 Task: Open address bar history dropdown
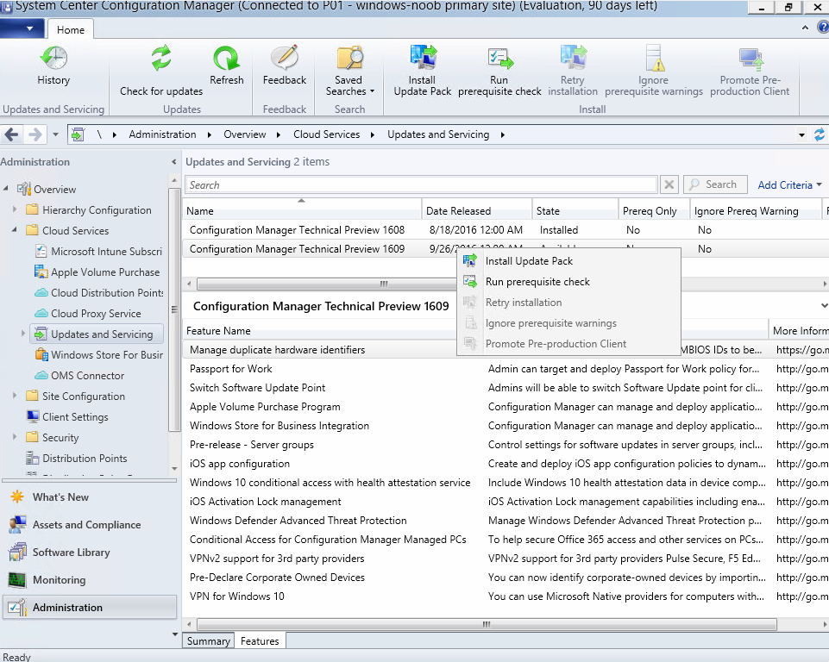tap(801, 135)
